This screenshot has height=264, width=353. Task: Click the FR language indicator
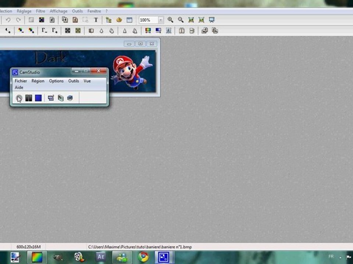pyautogui.click(x=331, y=257)
